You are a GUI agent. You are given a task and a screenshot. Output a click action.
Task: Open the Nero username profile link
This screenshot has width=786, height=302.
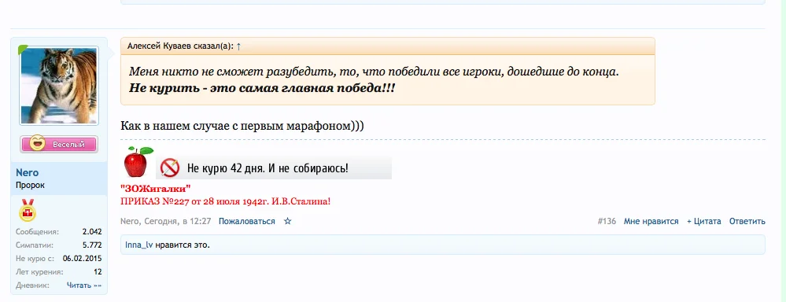click(x=27, y=173)
